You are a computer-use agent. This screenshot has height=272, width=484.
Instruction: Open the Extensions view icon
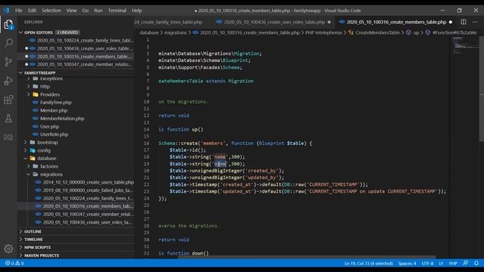click(8, 100)
